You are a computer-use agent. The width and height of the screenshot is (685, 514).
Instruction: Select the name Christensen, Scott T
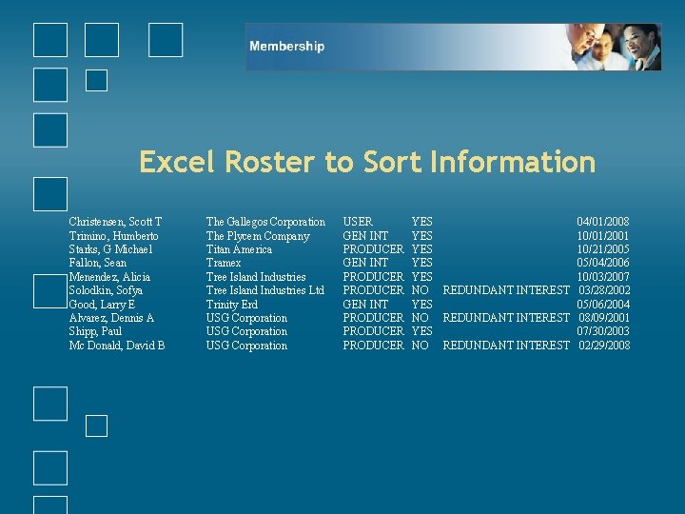click(115, 222)
